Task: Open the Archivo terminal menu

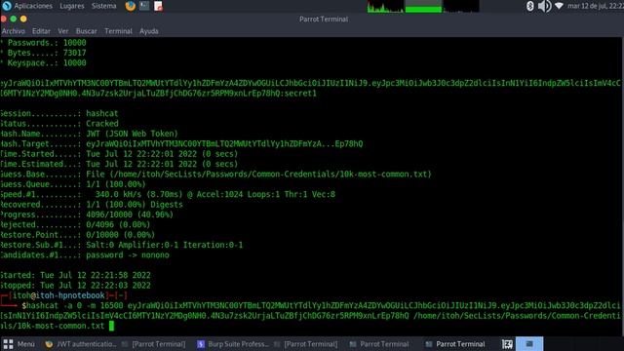Action: [x=13, y=31]
